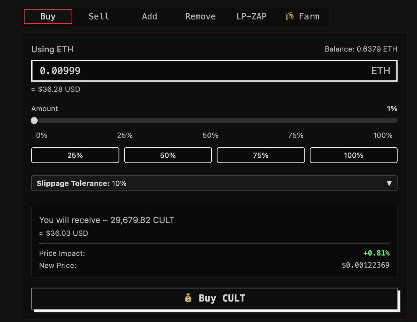Viewport: 417px width, 322px height.
Task: Set amount using the 25% button
Action: [75, 155]
